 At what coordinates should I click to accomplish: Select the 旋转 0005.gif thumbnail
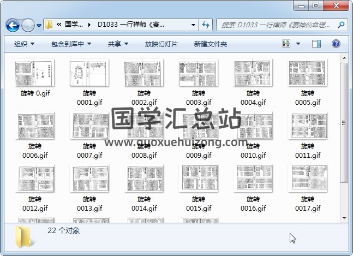tap(308, 73)
